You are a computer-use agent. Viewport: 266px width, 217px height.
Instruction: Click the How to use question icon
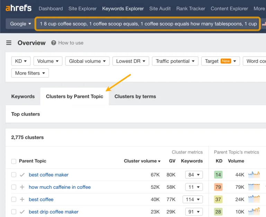(x=54, y=43)
